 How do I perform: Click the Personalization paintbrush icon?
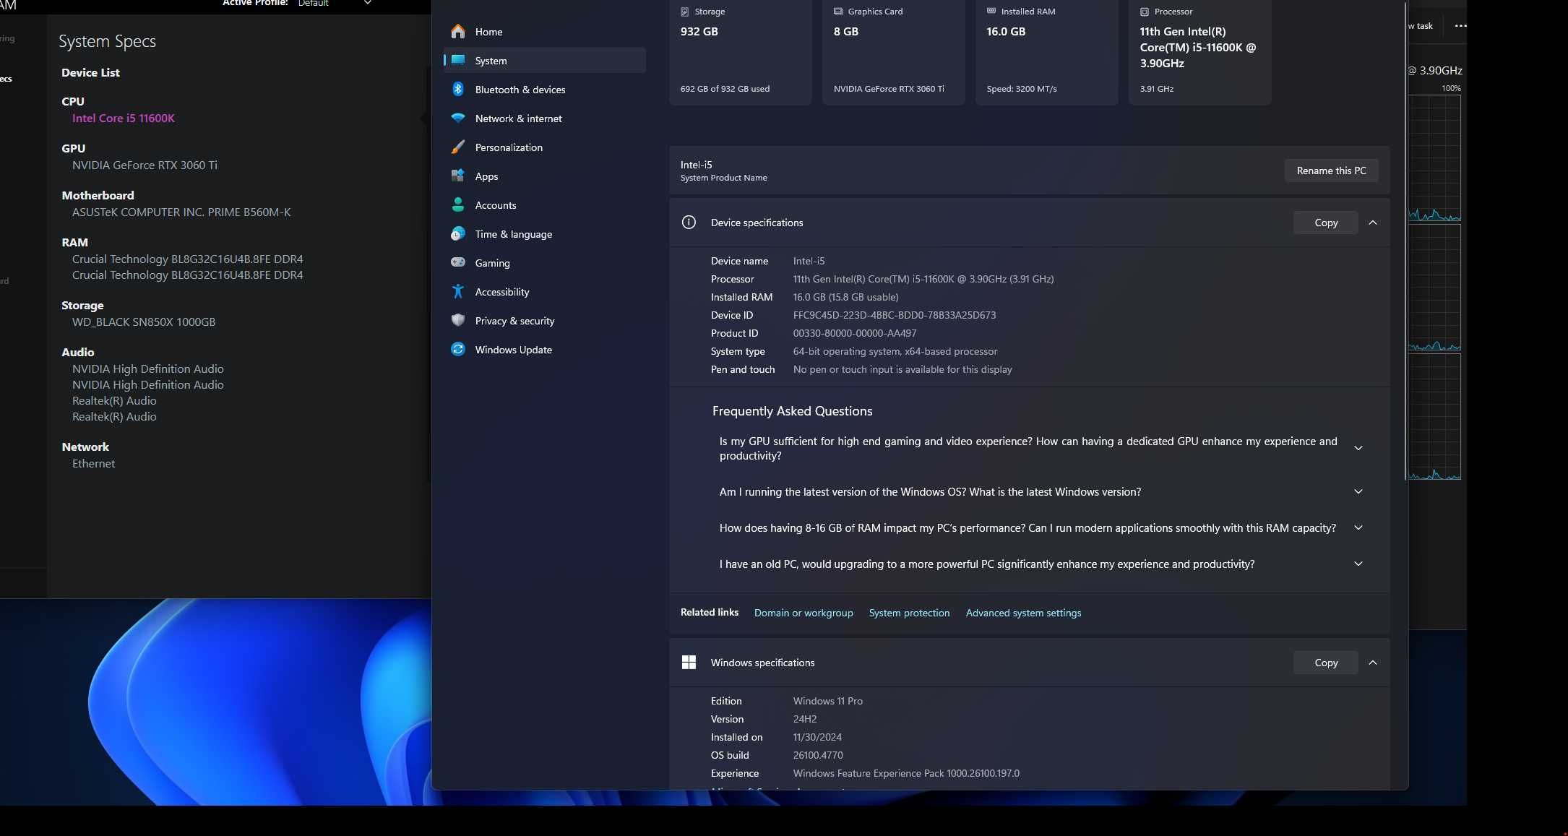pos(457,147)
